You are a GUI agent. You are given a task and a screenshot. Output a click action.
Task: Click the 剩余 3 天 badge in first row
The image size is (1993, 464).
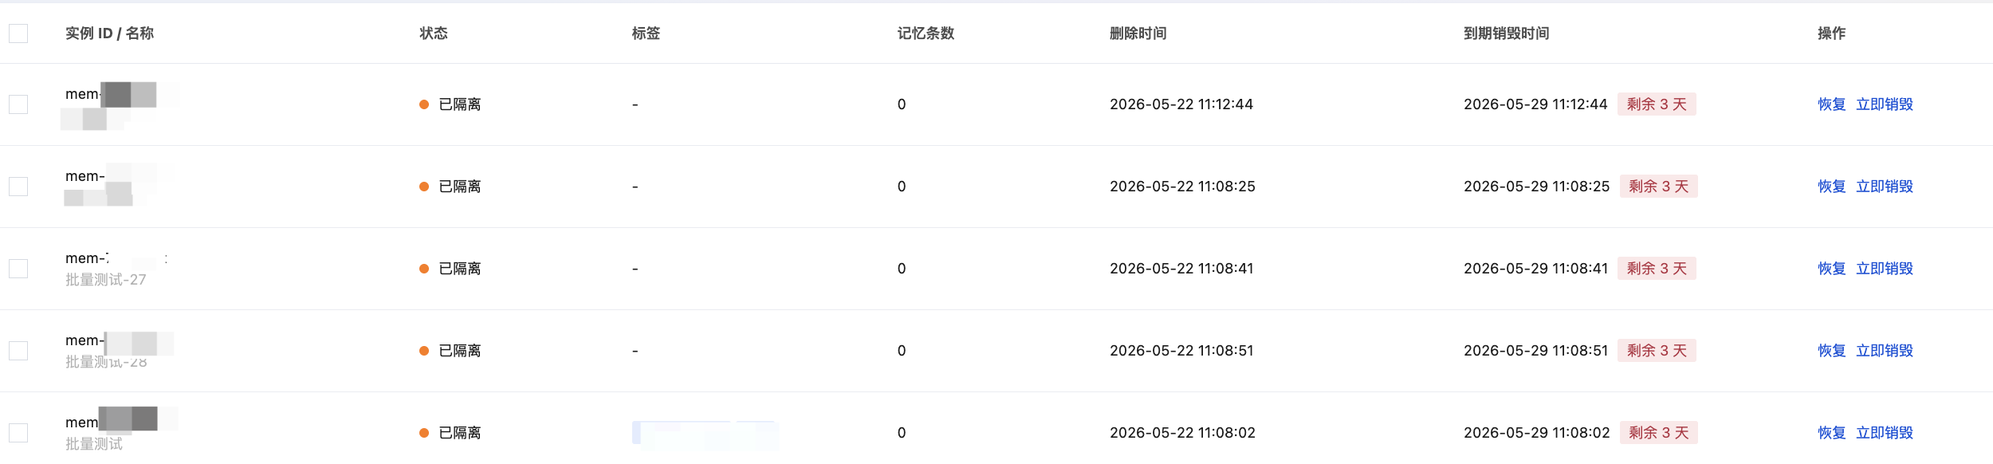[1657, 104]
